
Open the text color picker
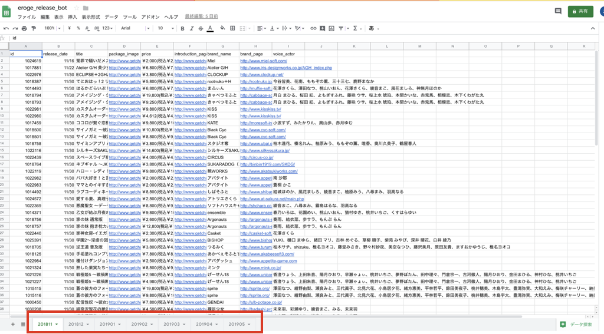tap(211, 28)
